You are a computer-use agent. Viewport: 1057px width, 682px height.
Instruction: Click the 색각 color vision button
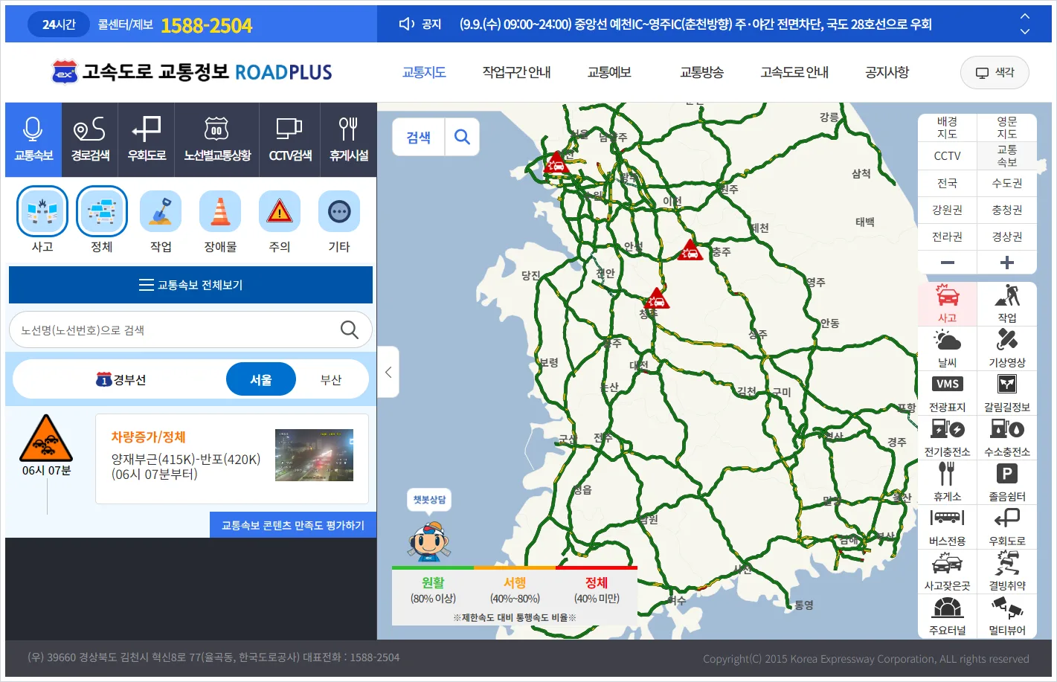coord(995,72)
